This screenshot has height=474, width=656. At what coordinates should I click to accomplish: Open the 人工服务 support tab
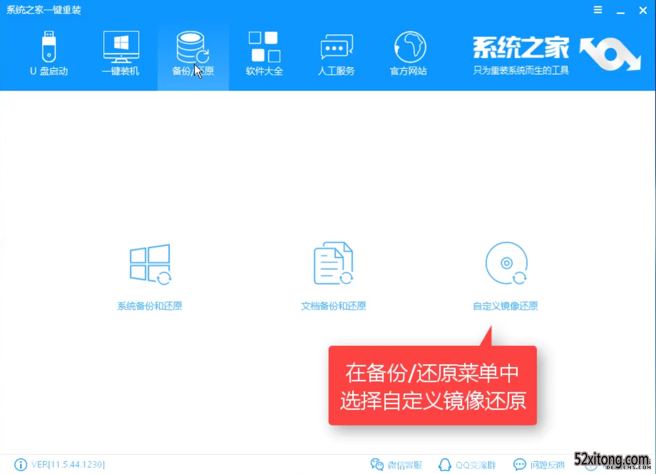pyautogui.click(x=336, y=53)
